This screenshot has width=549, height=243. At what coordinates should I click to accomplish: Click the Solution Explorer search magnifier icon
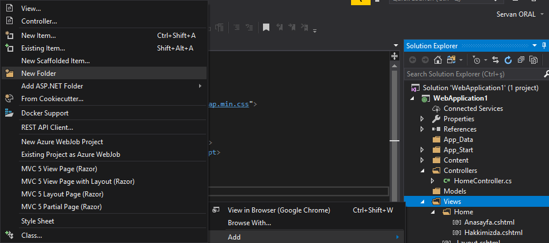coord(546,74)
